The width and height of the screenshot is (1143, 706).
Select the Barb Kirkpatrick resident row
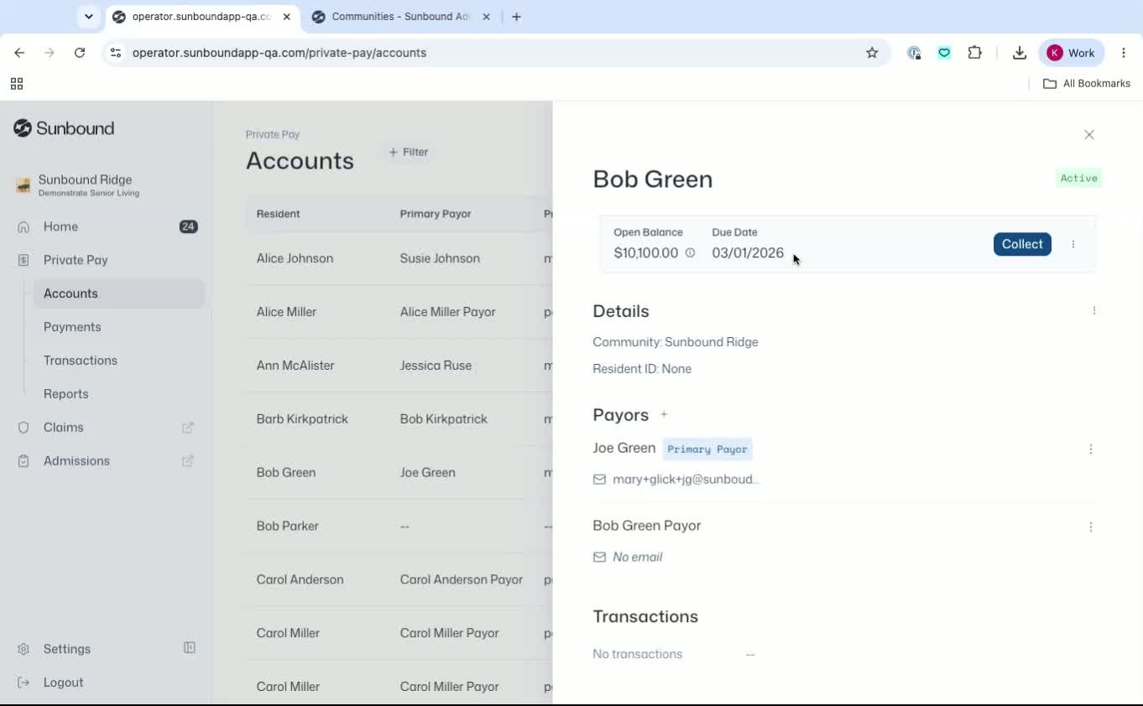tap(399, 419)
